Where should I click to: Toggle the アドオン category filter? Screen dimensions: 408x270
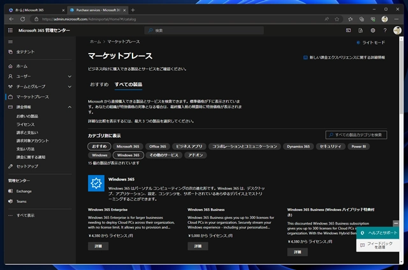tap(196, 155)
